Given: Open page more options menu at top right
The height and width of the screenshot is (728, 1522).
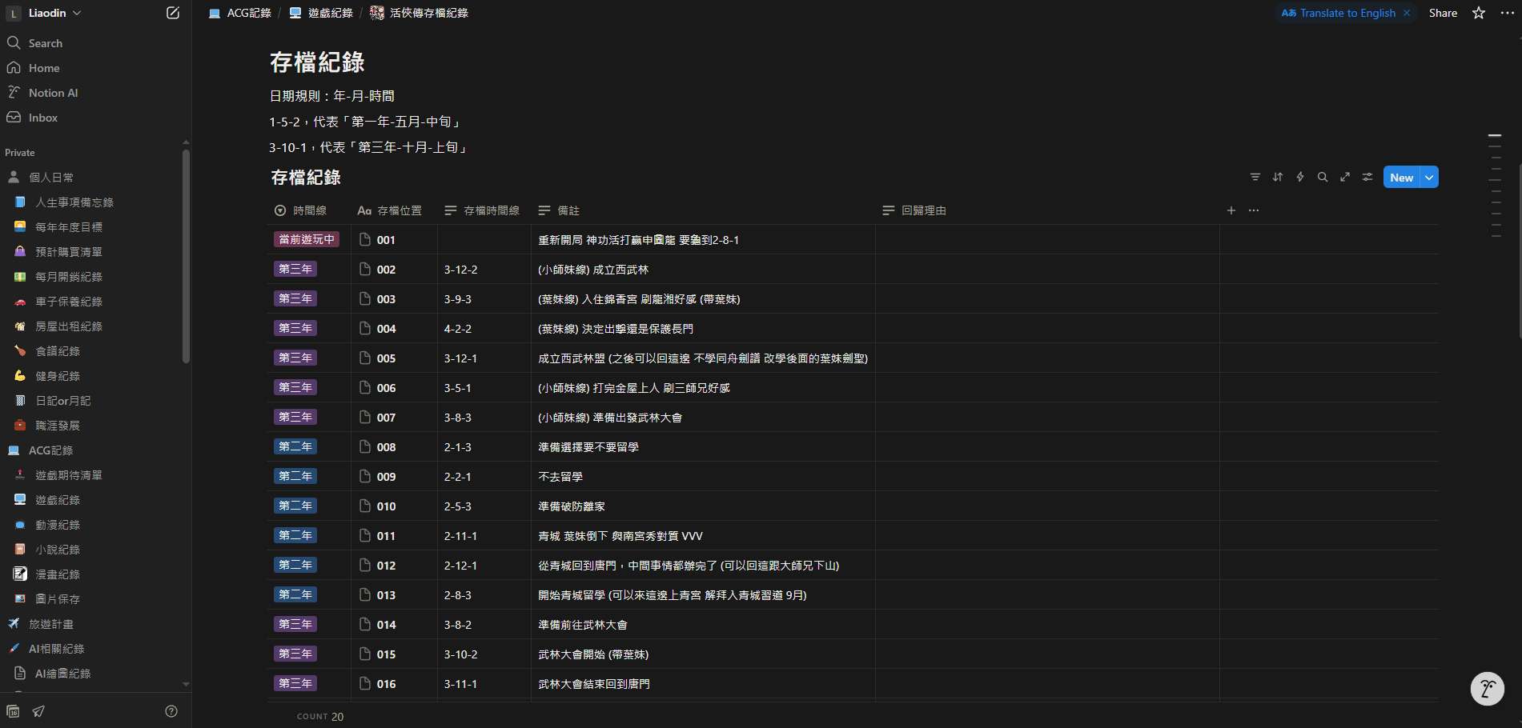Looking at the screenshot, I should tap(1507, 13).
